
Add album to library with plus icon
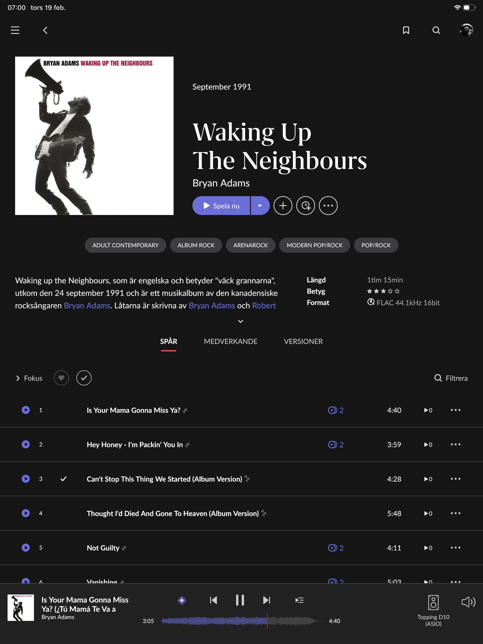(283, 205)
